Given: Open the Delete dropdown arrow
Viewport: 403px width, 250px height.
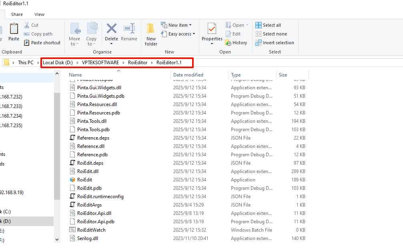Looking at the screenshot, I should [111, 44].
